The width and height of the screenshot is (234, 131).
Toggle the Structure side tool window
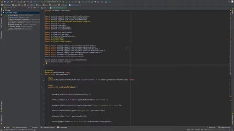1,23
